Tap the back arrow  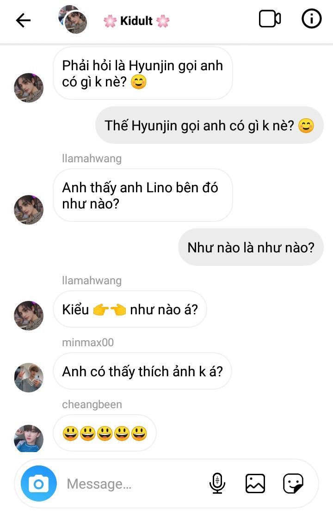pyautogui.click(x=23, y=20)
